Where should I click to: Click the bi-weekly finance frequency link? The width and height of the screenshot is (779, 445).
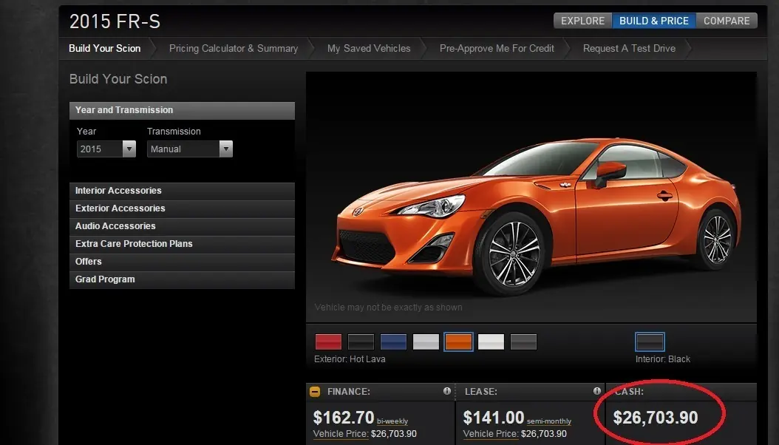(392, 421)
